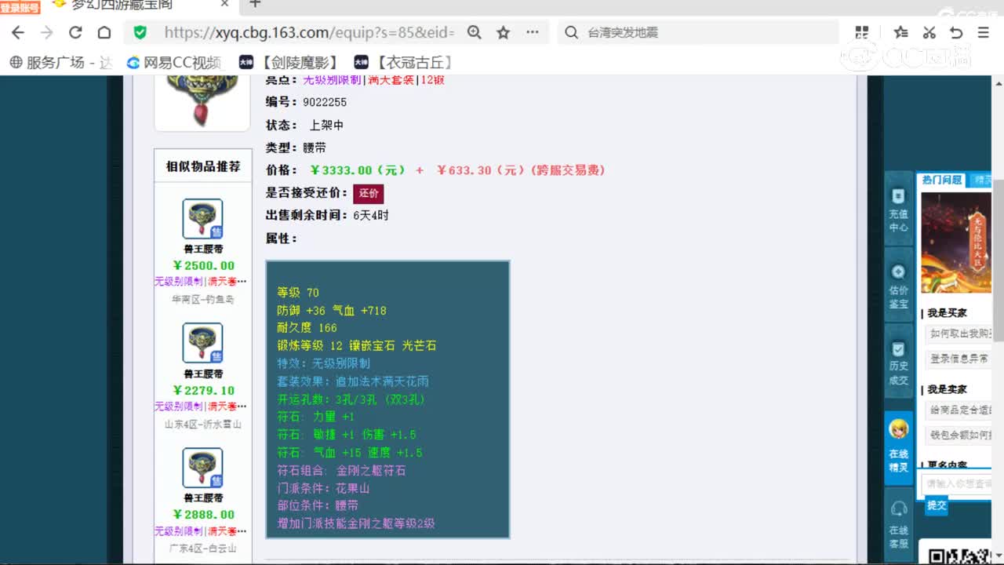This screenshot has width=1004, height=565.
Task: Open the 在线客服 headset icon
Action: pyautogui.click(x=899, y=524)
